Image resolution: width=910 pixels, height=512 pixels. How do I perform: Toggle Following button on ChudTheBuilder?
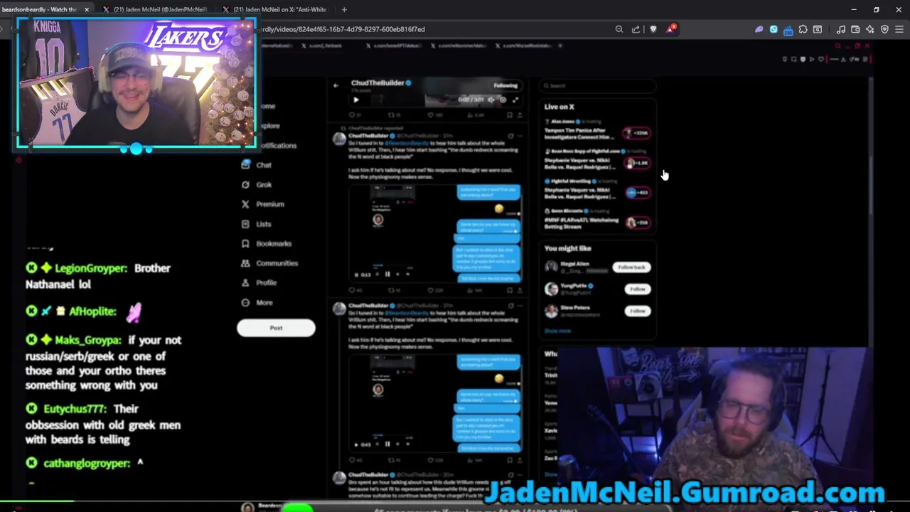(x=506, y=85)
